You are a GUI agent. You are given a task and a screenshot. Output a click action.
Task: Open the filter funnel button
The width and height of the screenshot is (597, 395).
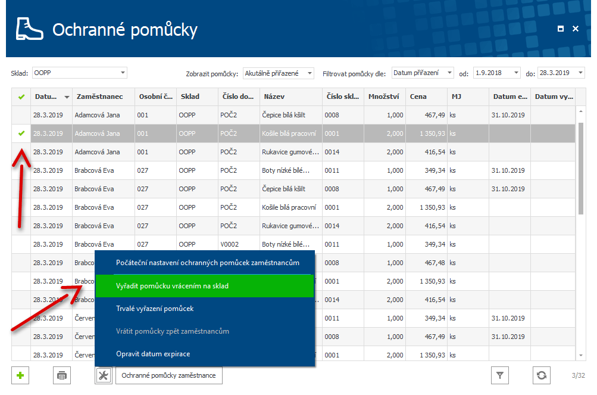pyautogui.click(x=499, y=375)
